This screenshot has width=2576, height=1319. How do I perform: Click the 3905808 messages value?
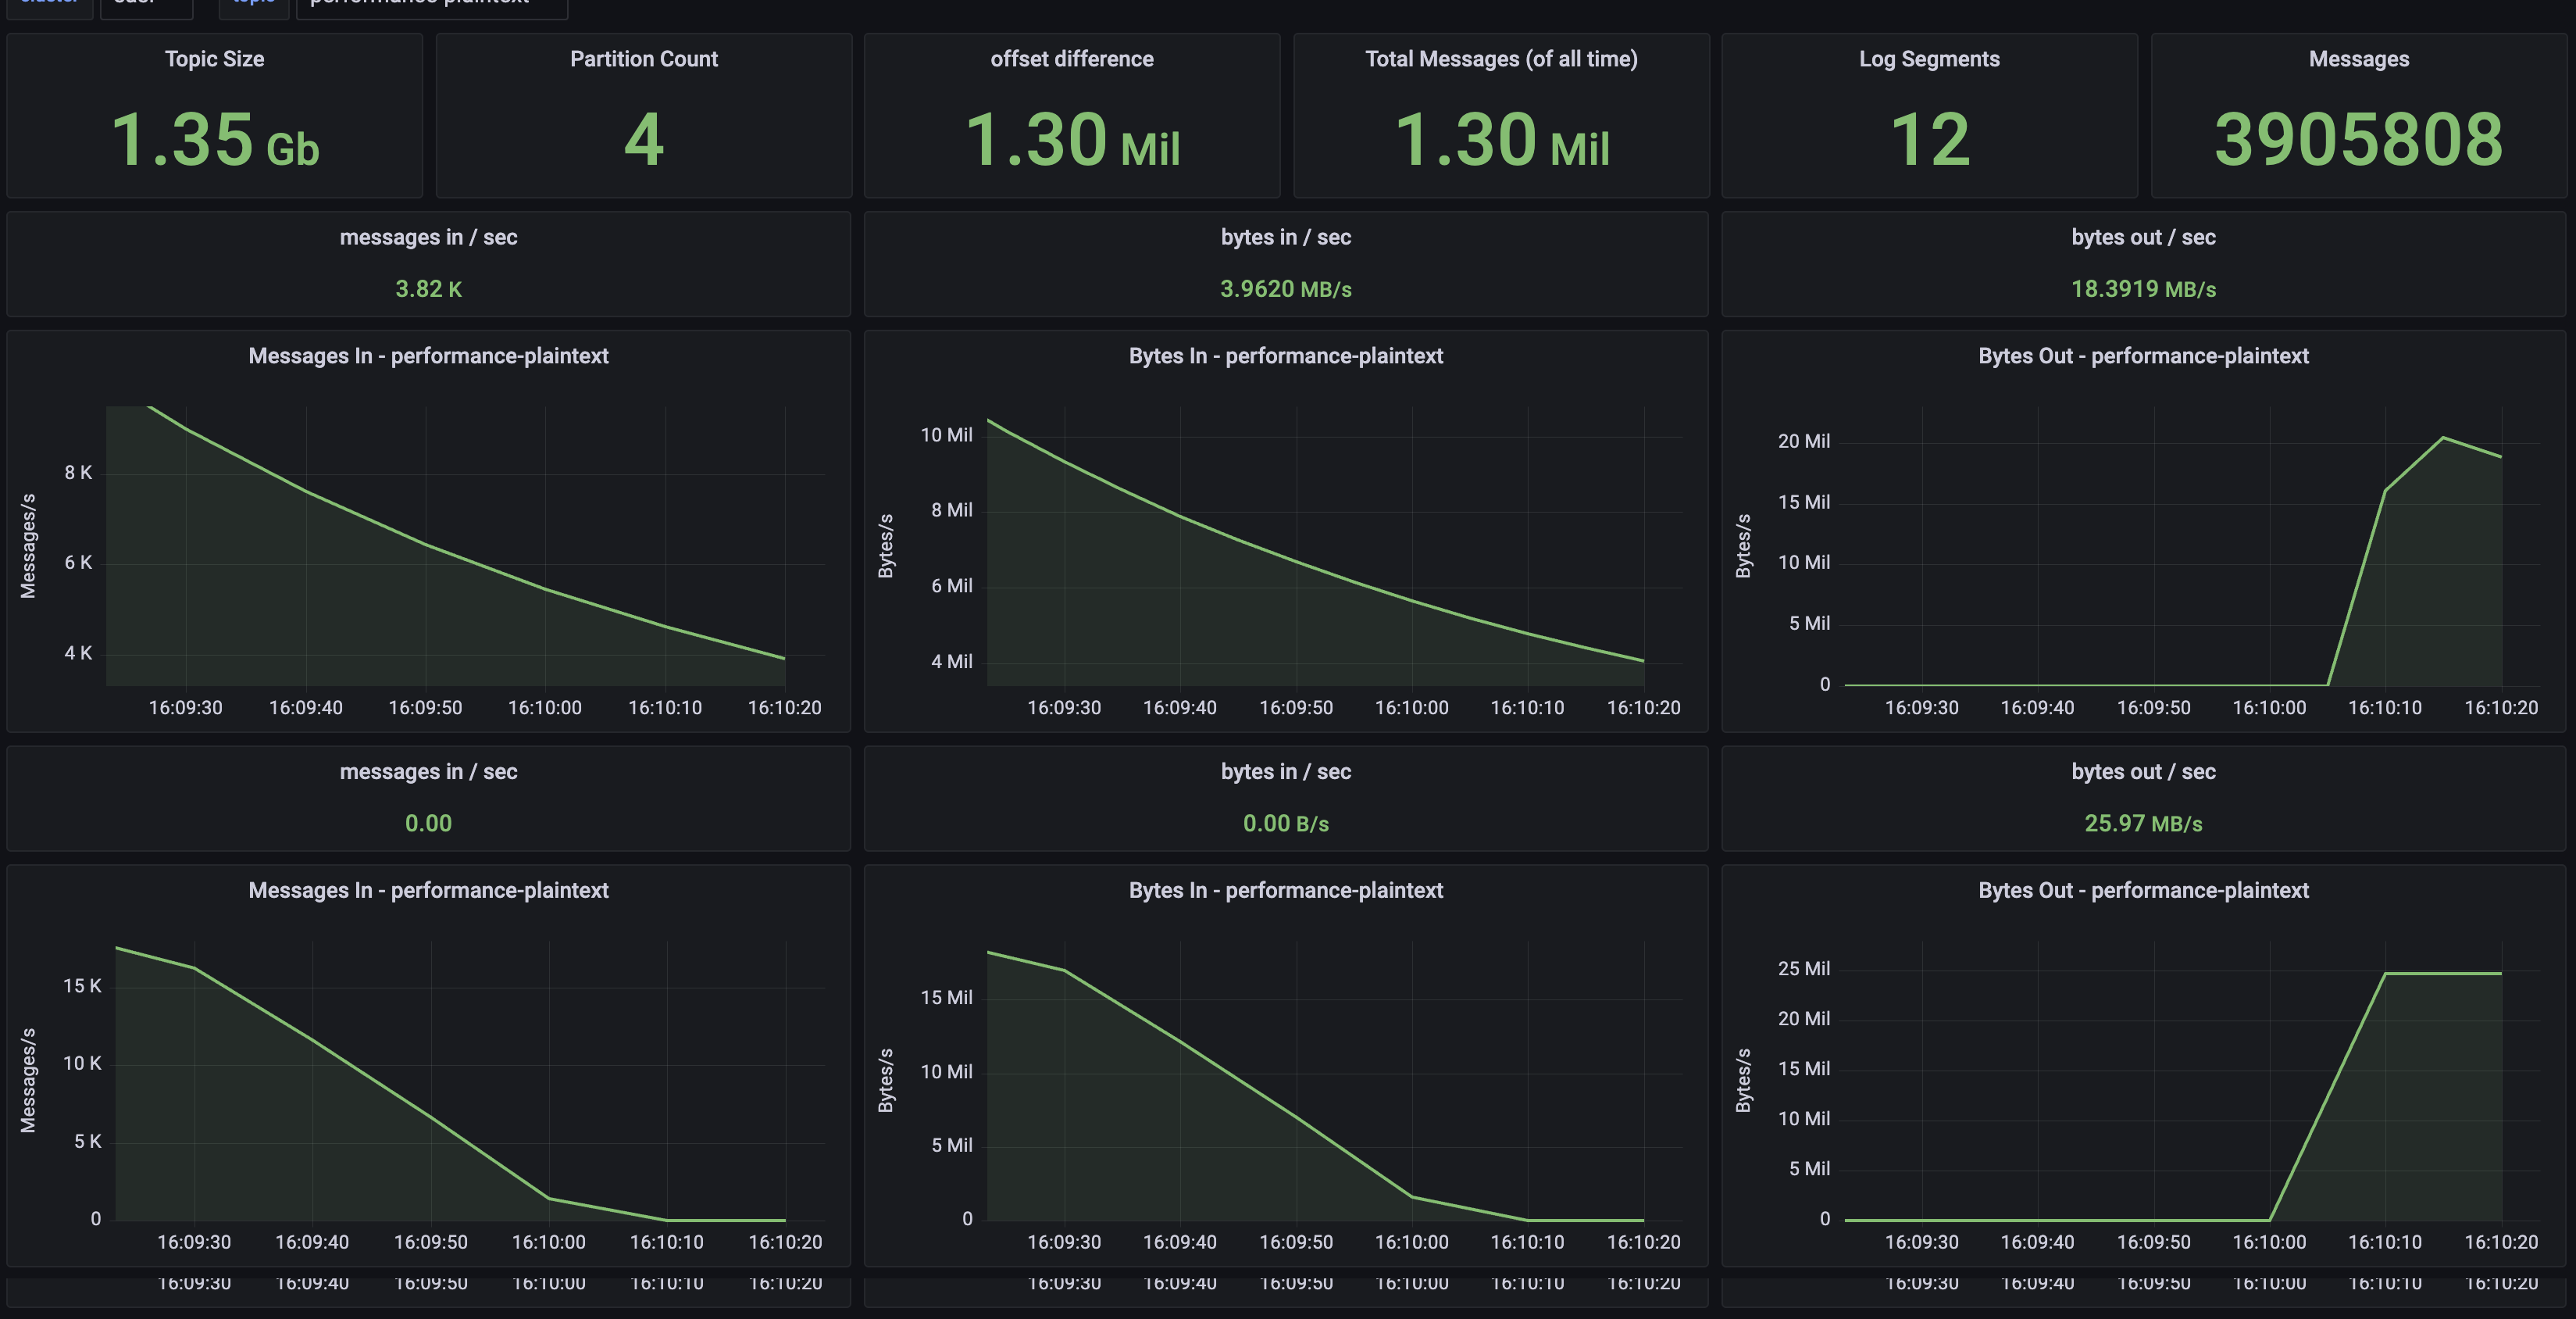click(2359, 139)
